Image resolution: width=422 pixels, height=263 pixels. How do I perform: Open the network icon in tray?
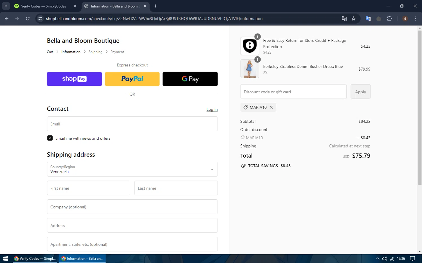392,259
